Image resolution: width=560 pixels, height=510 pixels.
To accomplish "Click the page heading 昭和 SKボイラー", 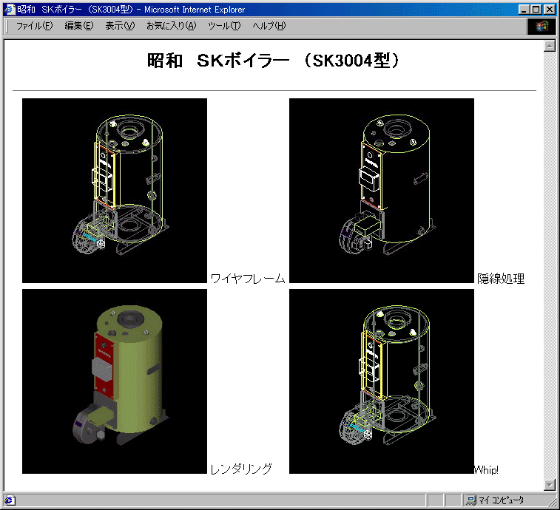I will pyautogui.click(x=273, y=61).
